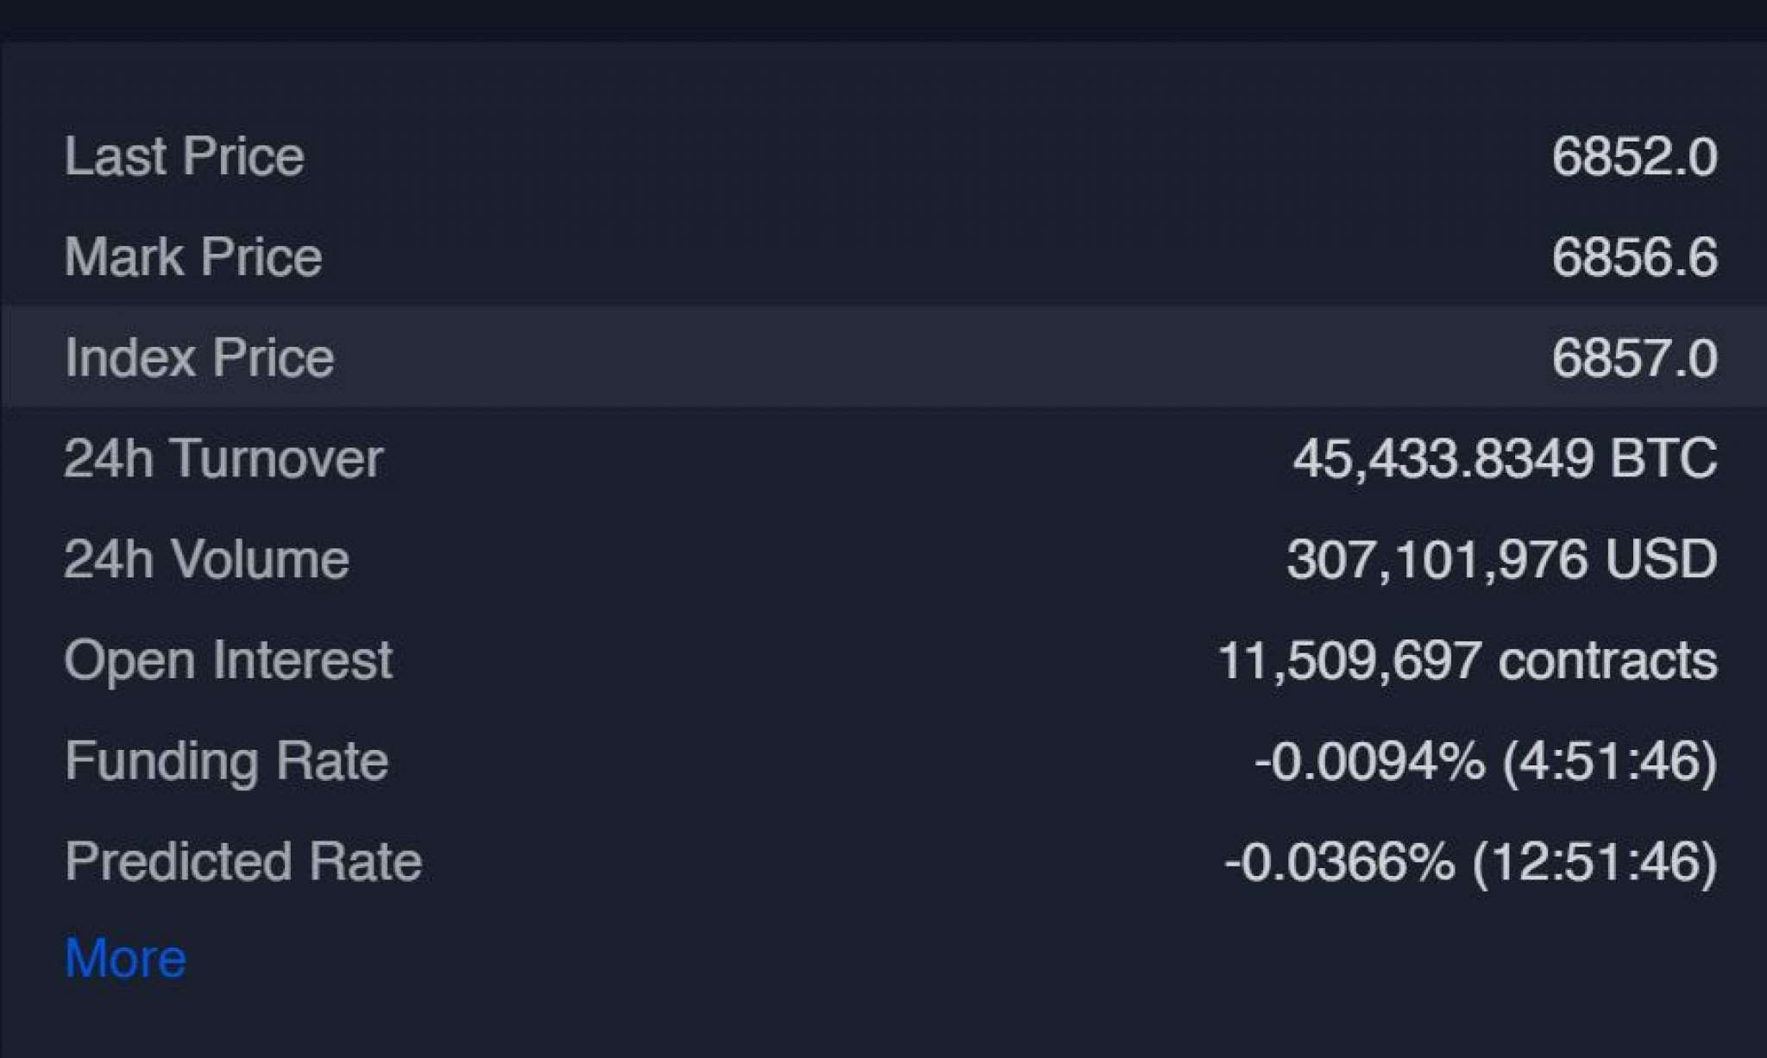Select the Mark Price value 6856.6
The image size is (1767, 1058).
(x=1633, y=257)
